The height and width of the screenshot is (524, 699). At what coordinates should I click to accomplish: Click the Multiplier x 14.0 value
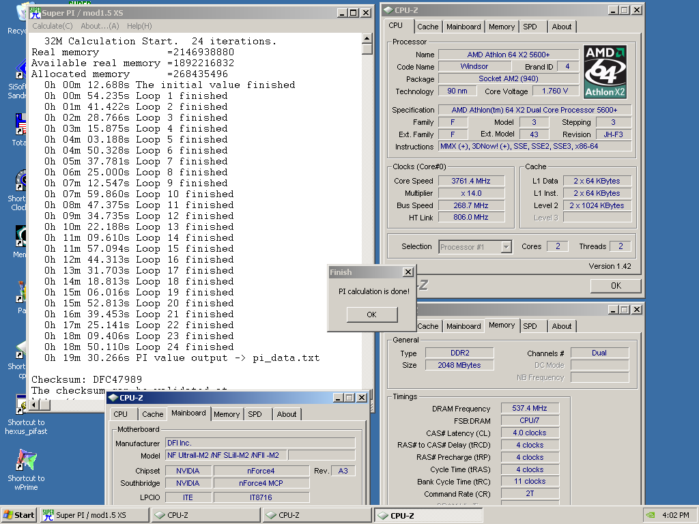(471, 193)
